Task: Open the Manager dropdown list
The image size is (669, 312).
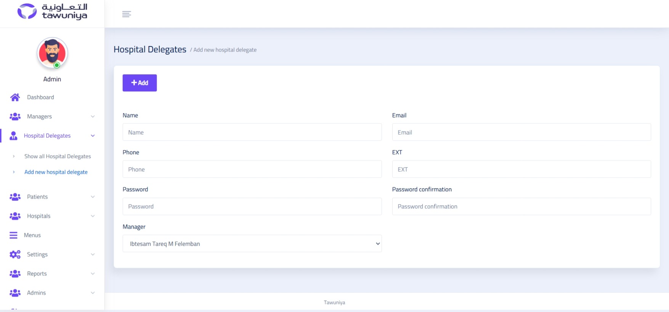Action: pyautogui.click(x=252, y=244)
